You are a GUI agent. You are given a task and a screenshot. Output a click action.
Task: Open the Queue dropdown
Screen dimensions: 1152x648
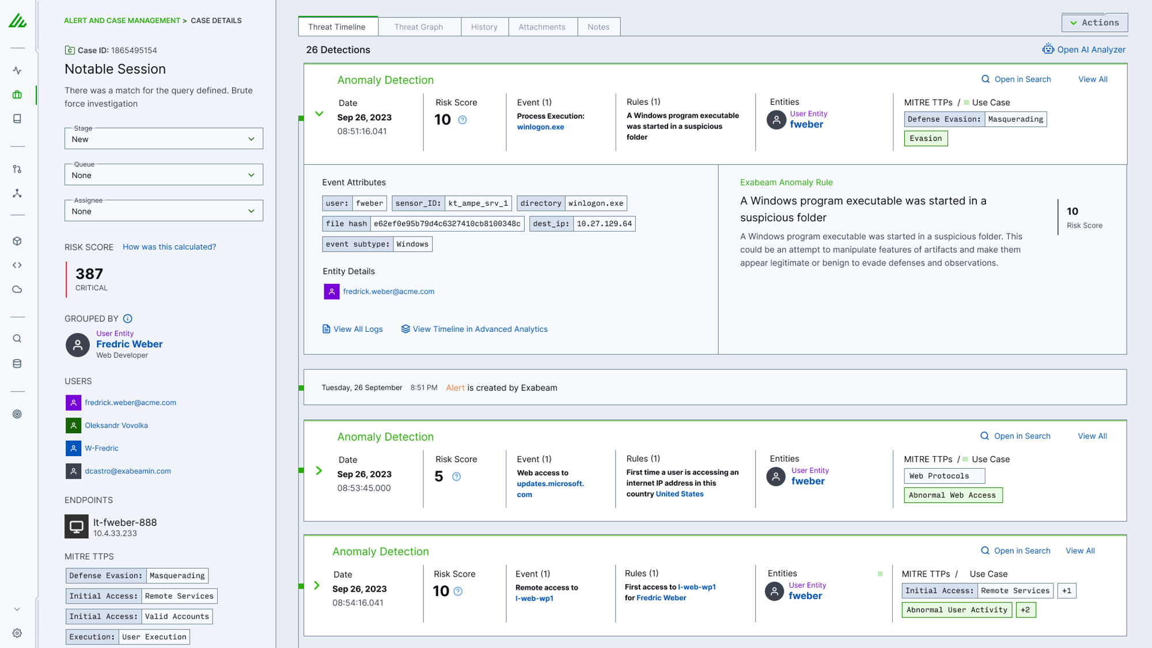(x=164, y=175)
